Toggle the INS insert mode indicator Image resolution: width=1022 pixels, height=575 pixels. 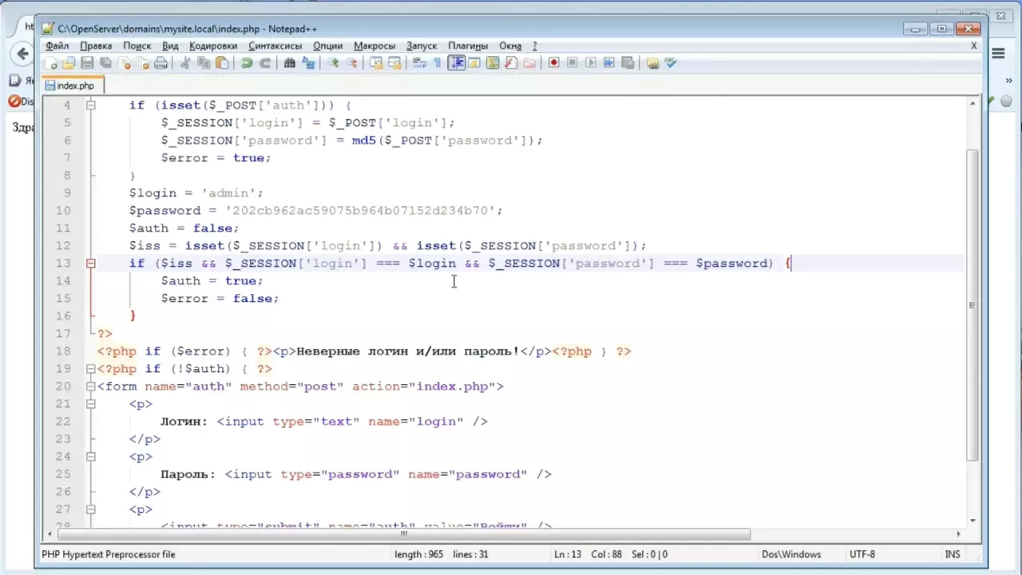tap(953, 554)
